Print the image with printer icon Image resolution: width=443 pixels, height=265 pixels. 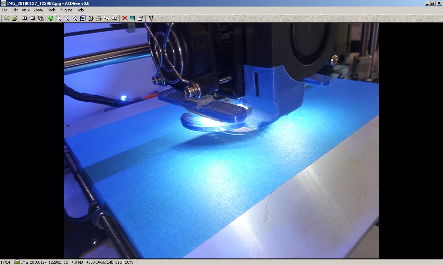(x=91, y=18)
